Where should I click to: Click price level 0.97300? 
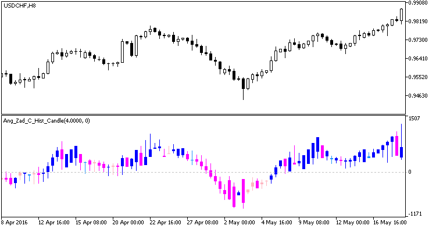coord(417,40)
